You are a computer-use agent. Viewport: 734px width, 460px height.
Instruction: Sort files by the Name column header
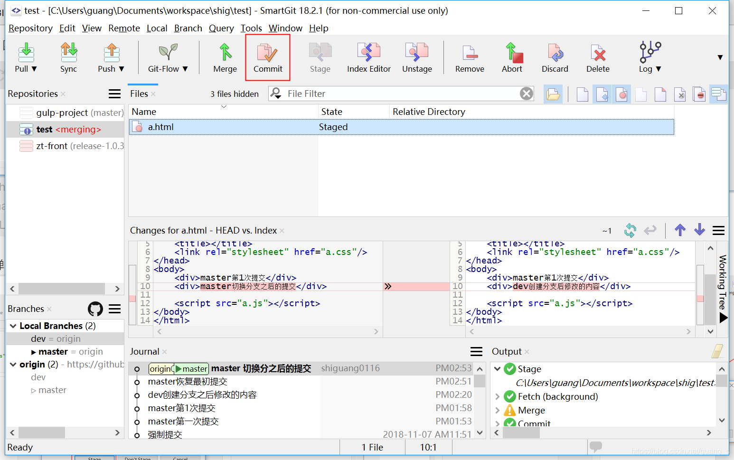coord(223,112)
